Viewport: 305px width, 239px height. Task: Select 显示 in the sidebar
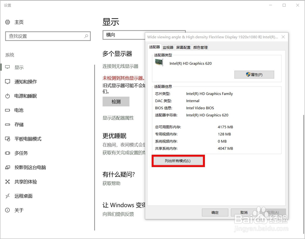coord(19,67)
